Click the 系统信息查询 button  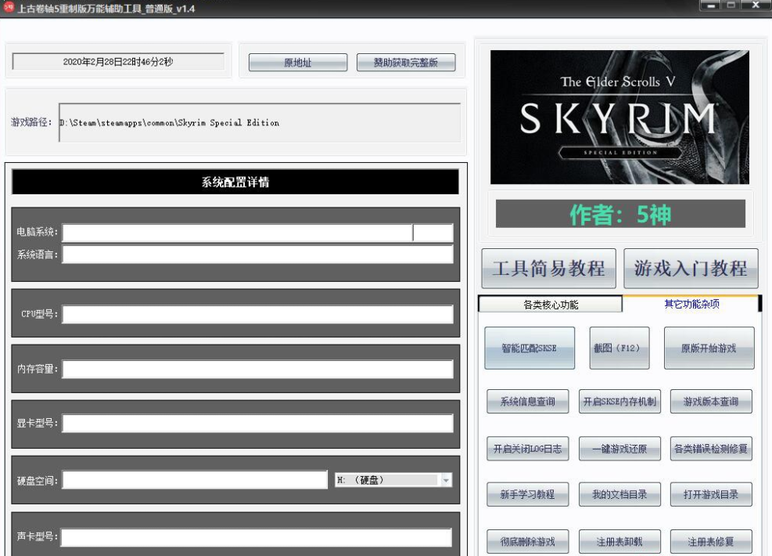(528, 401)
